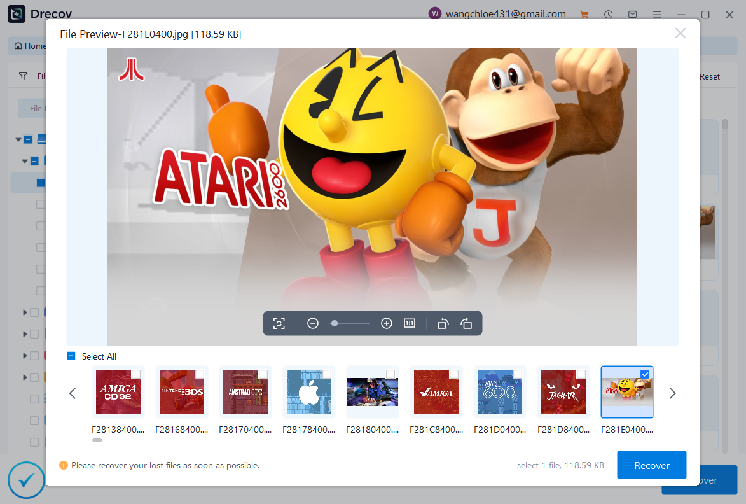
Task: Zoom out with the minus icon
Action: 313,323
